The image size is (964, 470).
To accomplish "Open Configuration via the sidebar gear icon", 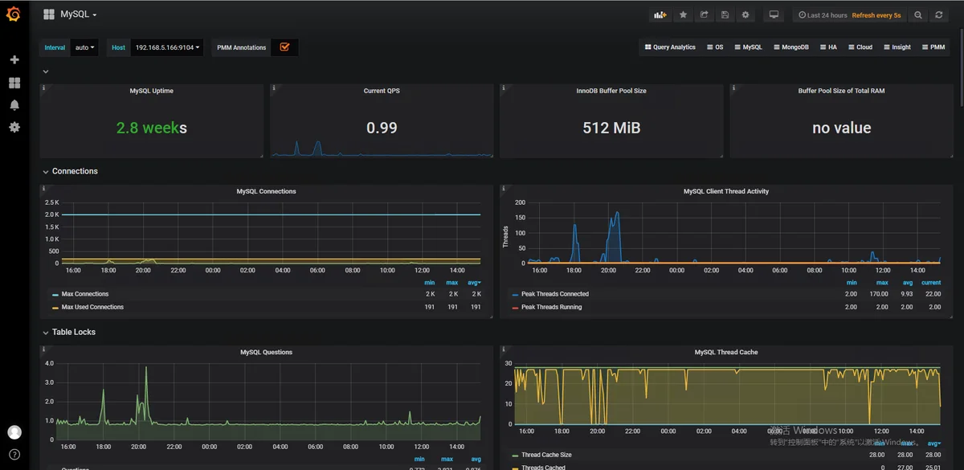I will [14, 128].
